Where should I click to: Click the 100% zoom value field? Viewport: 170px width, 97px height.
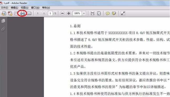[77, 13]
